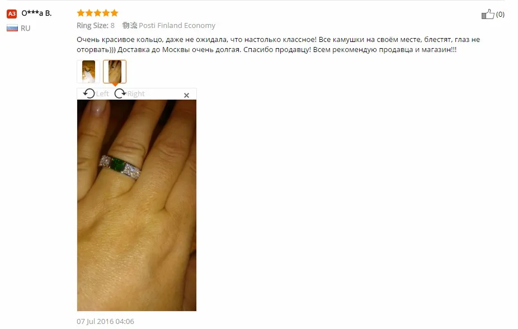Image resolution: width=518 pixels, height=329 pixels.
Task: Click the reviewer name O***a B.
Action: pyautogui.click(x=36, y=13)
